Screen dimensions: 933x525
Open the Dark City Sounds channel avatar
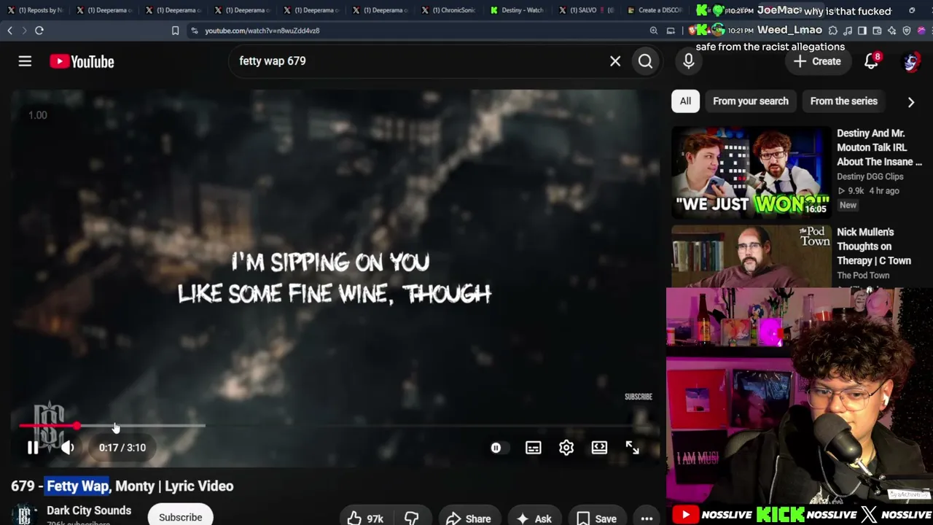(24, 515)
